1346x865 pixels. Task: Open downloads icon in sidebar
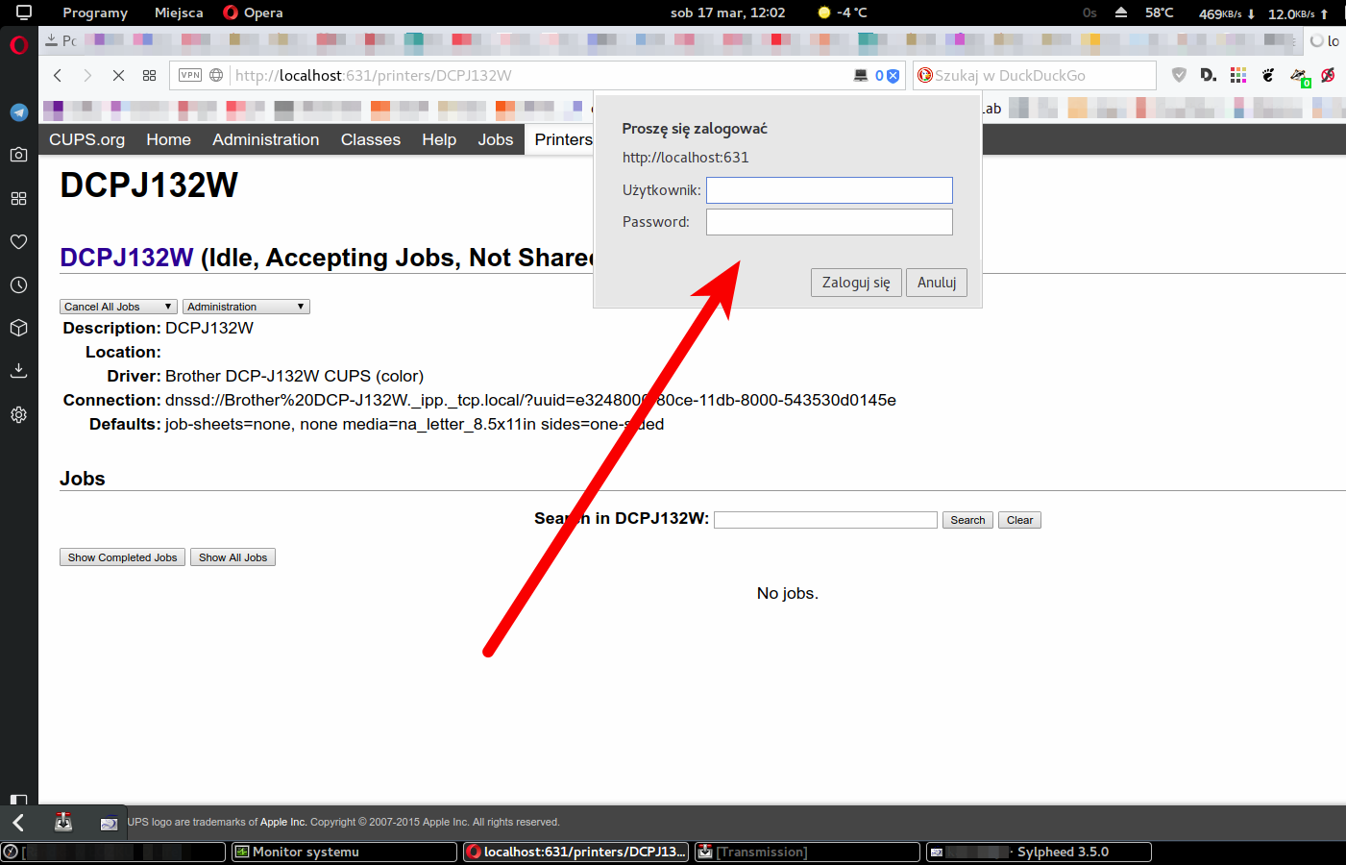(18, 370)
